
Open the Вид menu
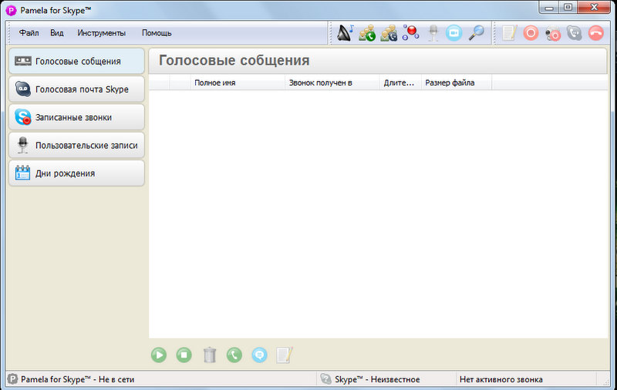57,33
